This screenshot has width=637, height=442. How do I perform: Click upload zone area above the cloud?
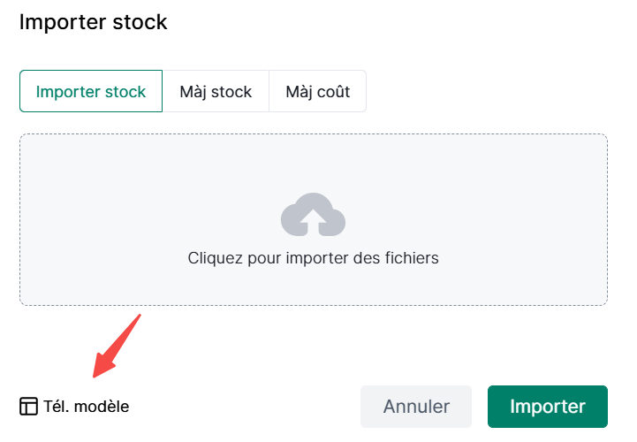[x=313, y=159]
